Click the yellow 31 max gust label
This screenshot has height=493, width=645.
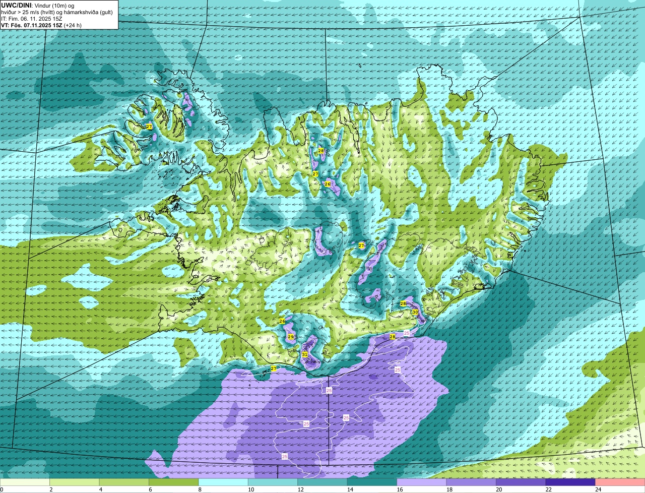pos(305,354)
